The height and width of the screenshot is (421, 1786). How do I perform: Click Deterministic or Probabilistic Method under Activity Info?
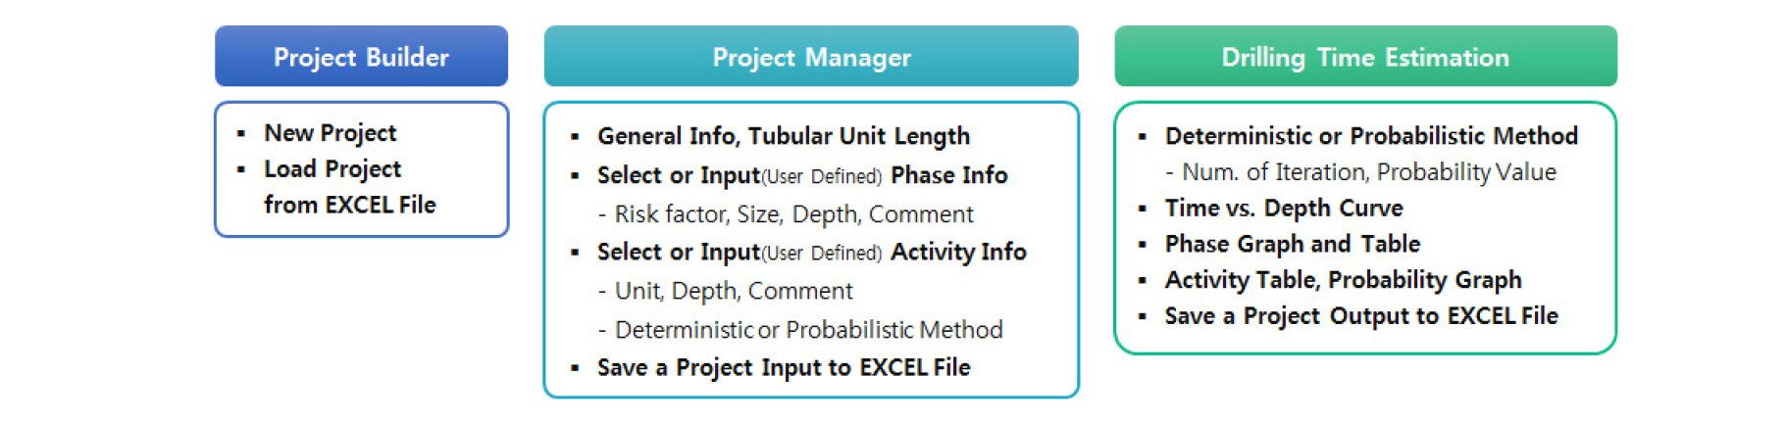[808, 330]
